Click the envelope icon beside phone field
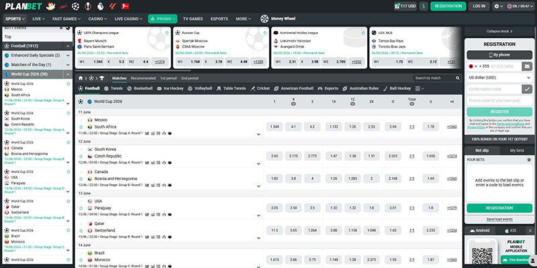 (527, 66)
